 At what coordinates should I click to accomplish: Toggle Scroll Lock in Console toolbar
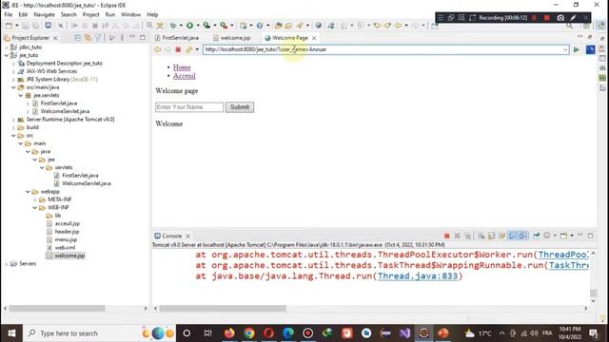[491, 236]
